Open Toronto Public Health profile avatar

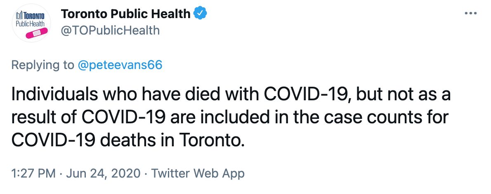(x=32, y=23)
